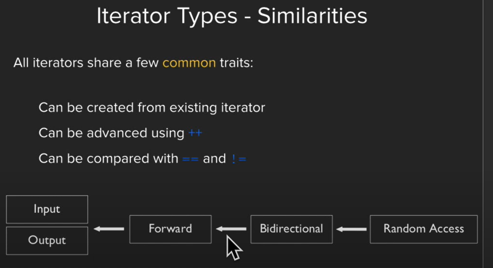This screenshot has width=493, height=268.
Task: Click the line 'Can be created from existing iterator'
Action: (151, 108)
